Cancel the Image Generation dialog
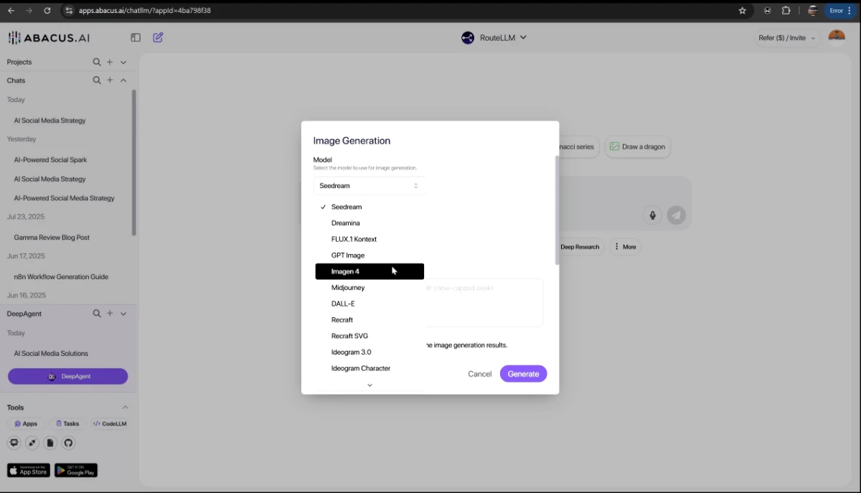The image size is (861, 493). pyautogui.click(x=480, y=374)
